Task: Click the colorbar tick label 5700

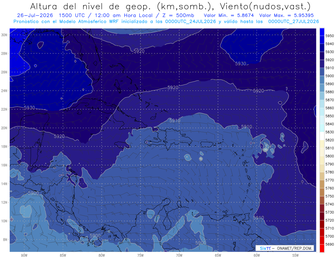Action: coord(329,236)
